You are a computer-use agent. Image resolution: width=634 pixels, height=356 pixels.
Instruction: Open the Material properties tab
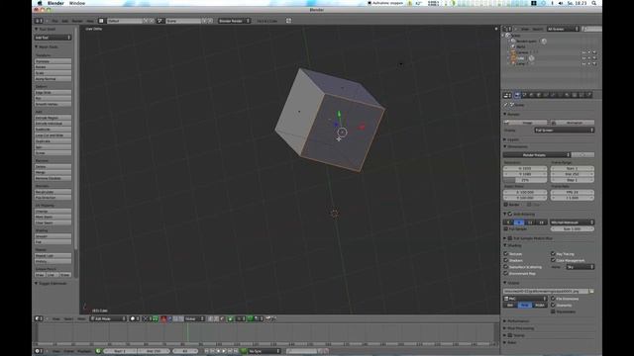point(567,95)
